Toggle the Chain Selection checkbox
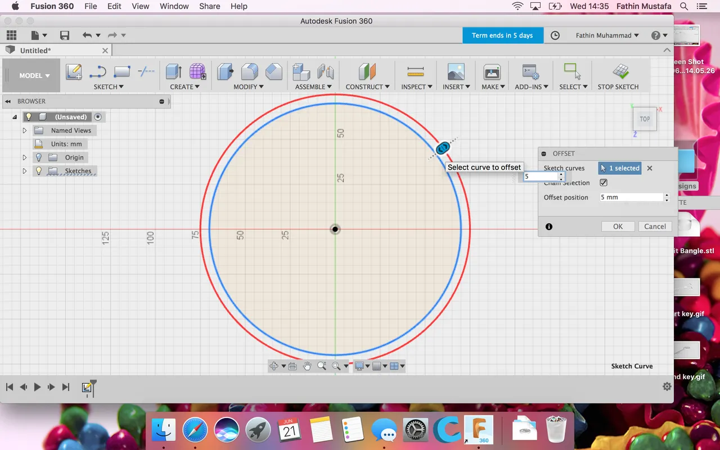 tap(604, 183)
